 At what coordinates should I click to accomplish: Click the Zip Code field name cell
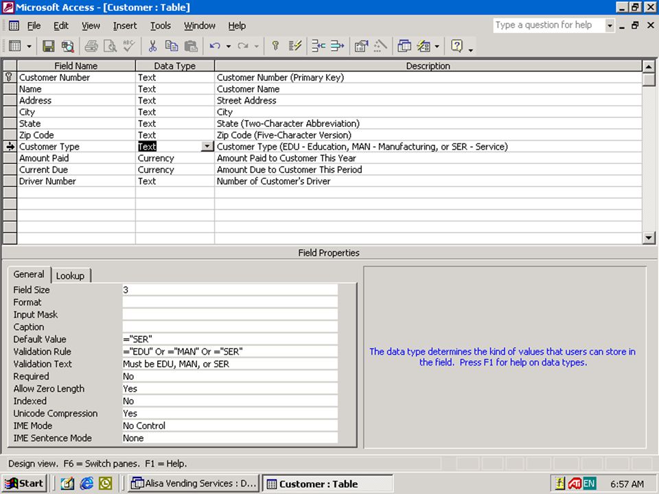[x=76, y=135]
